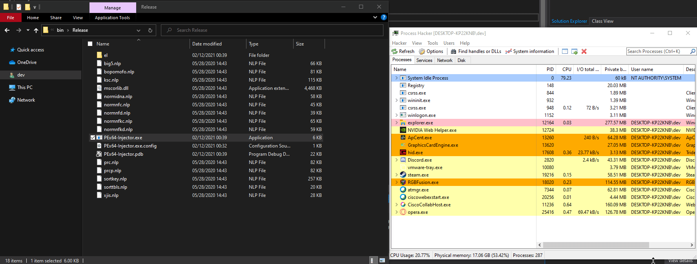Switch to the Services tab
The height and width of the screenshot is (264, 697).
pos(424,60)
